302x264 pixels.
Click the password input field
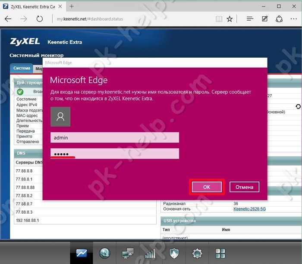coord(115,154)
